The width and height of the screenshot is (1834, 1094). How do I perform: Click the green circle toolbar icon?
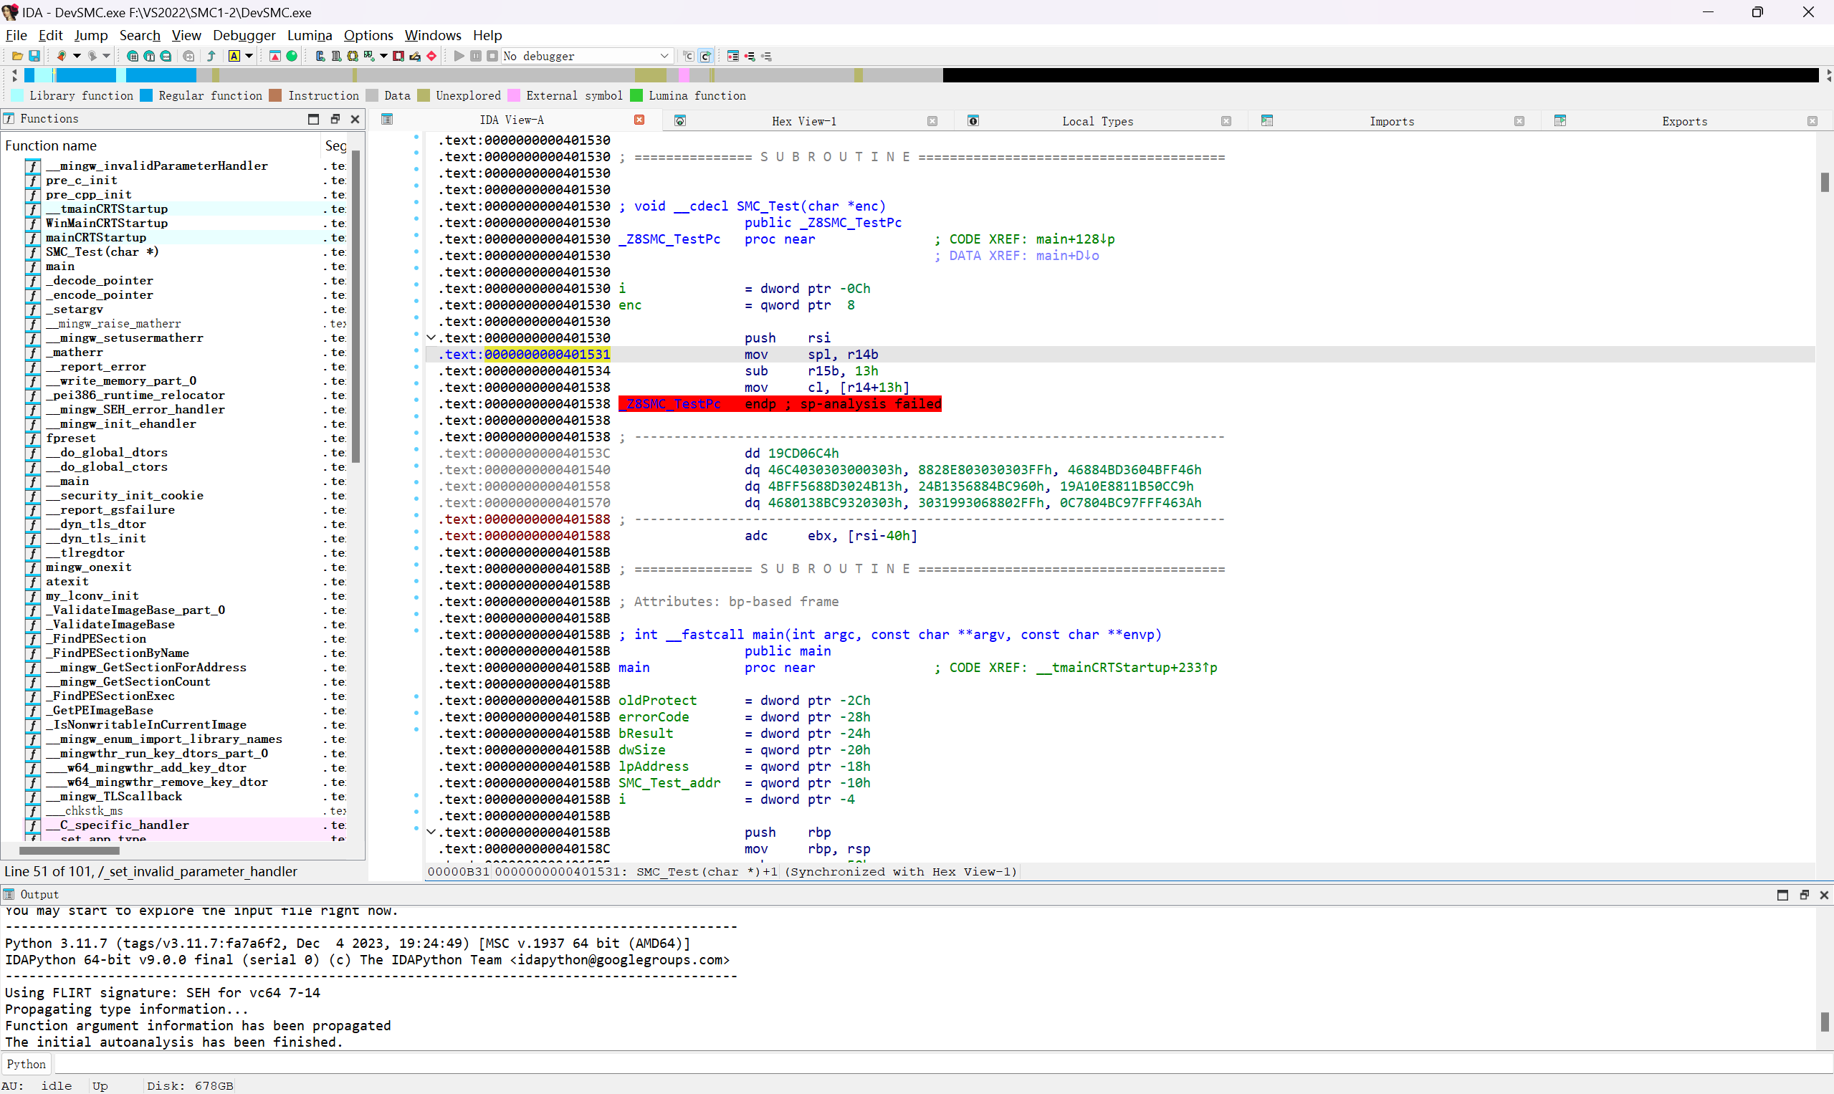[292, 56]
